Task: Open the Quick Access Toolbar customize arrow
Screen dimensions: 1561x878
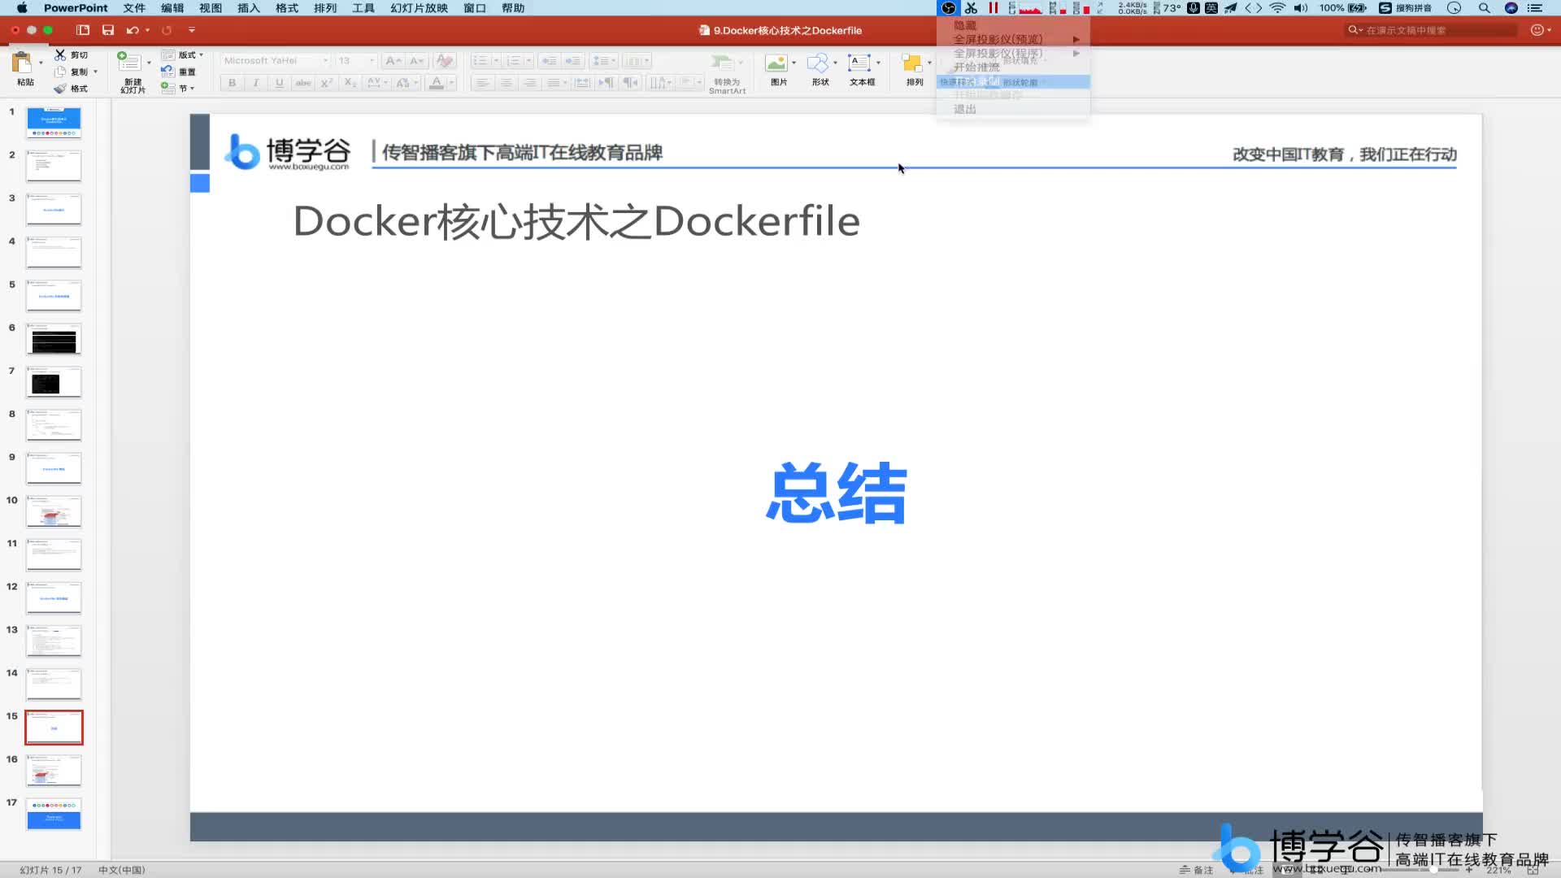Action: tap(192, 30)
